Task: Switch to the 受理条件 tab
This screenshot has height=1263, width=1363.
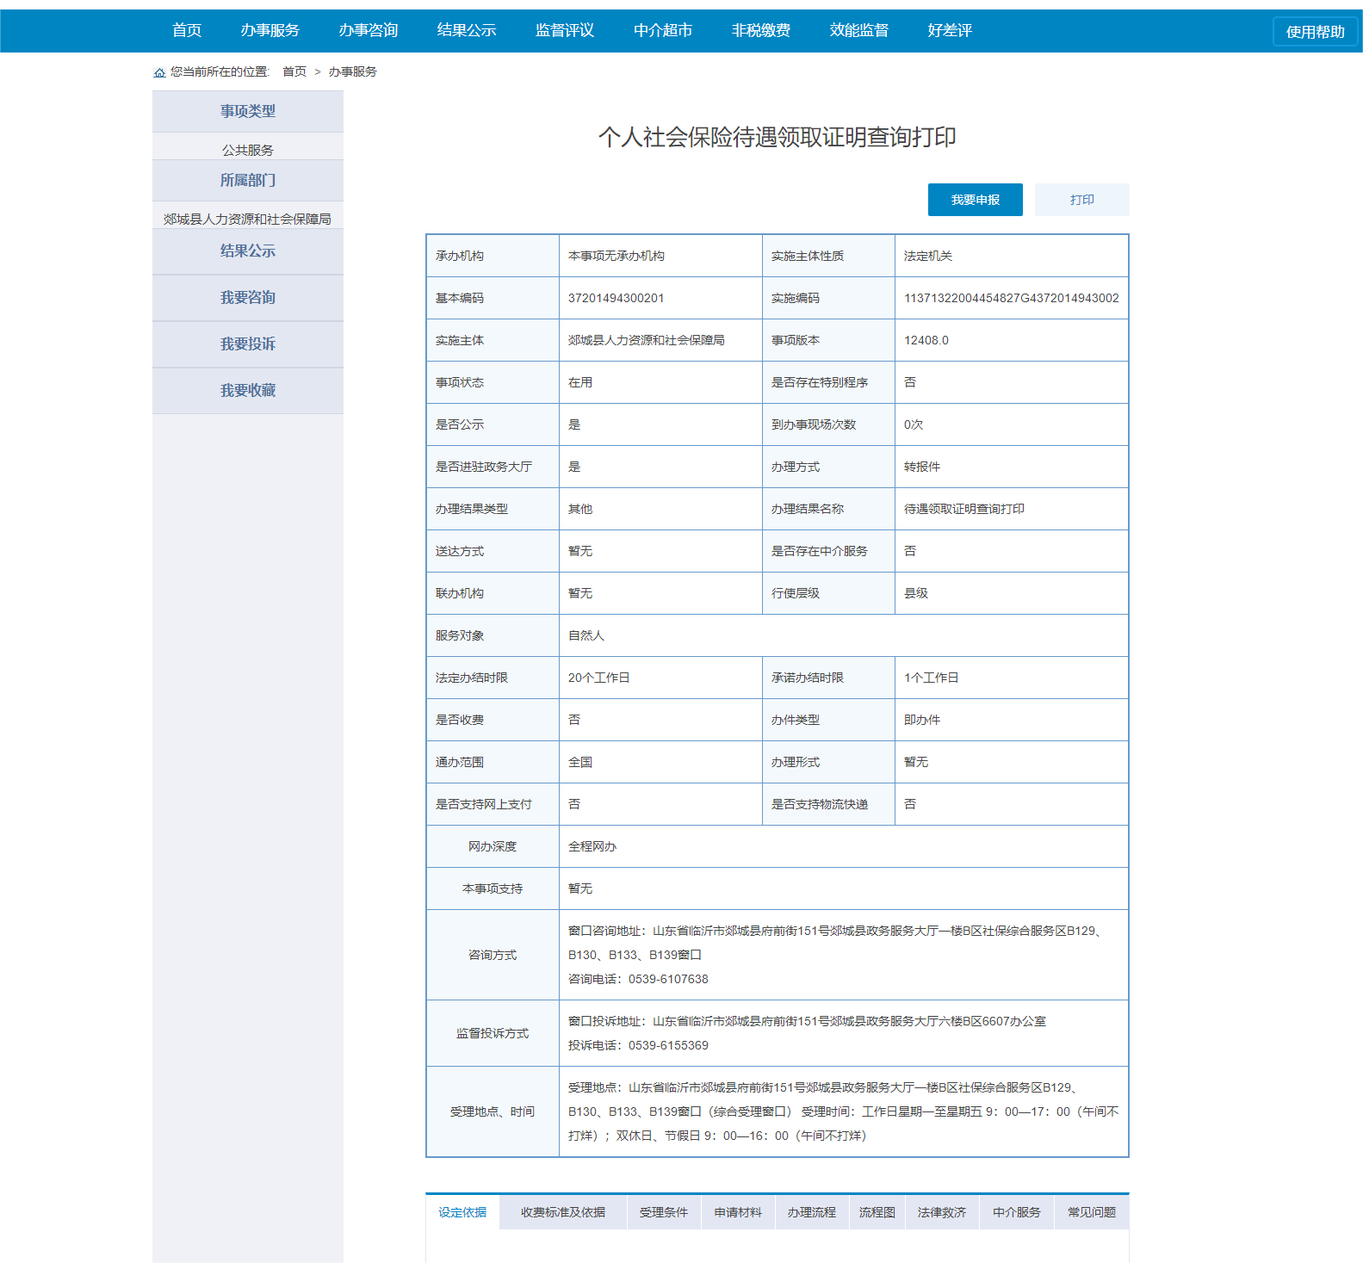Action: (x=664, y=1212)
